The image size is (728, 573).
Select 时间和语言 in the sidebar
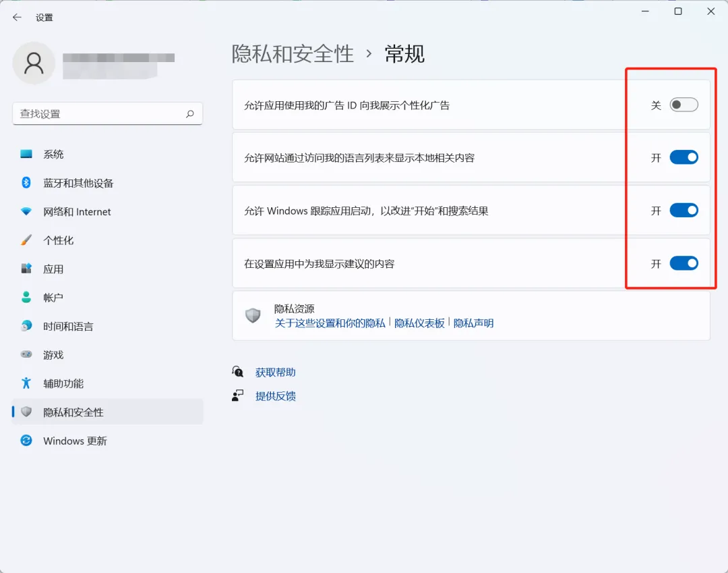coord(68,327)
